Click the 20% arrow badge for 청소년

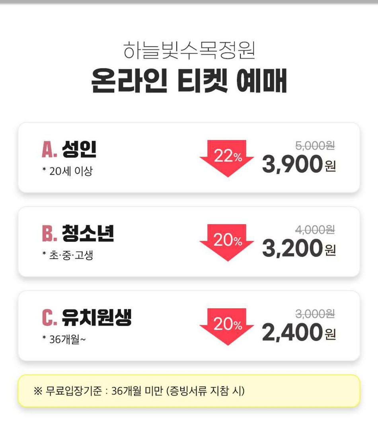coord(227,242)
